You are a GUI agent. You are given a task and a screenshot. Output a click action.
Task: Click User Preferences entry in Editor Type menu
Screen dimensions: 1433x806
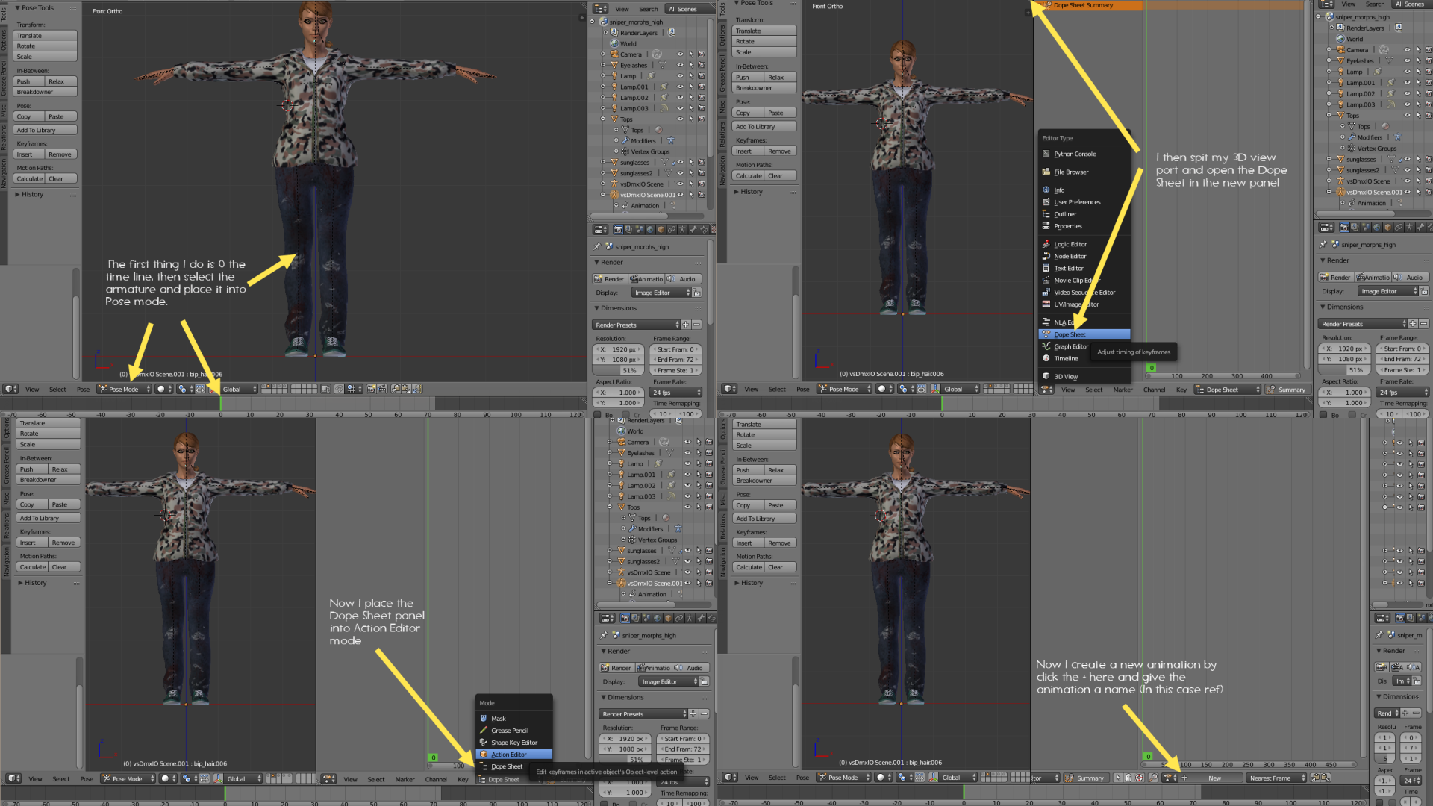[1077, 202]
